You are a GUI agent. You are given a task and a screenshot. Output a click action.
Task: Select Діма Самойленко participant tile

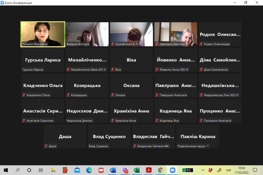click(x=220, y=60)
